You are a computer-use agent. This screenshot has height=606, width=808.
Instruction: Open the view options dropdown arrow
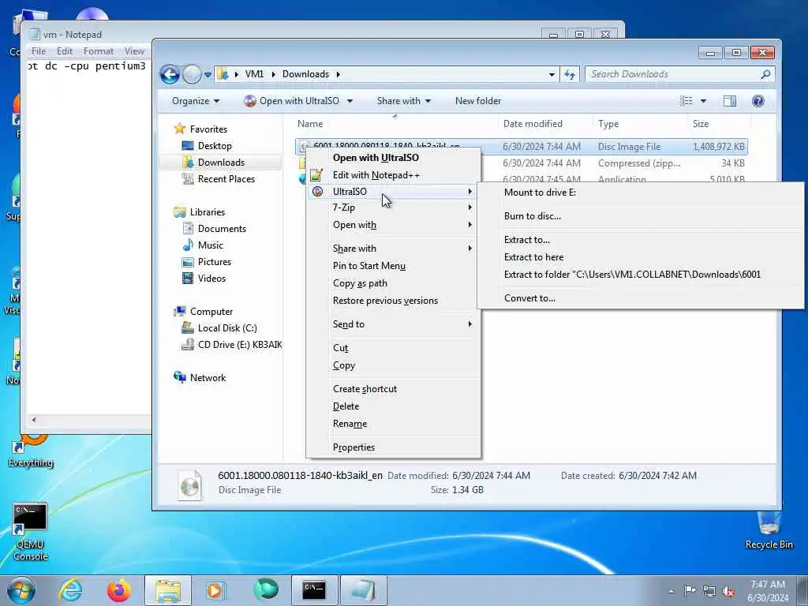703,101
